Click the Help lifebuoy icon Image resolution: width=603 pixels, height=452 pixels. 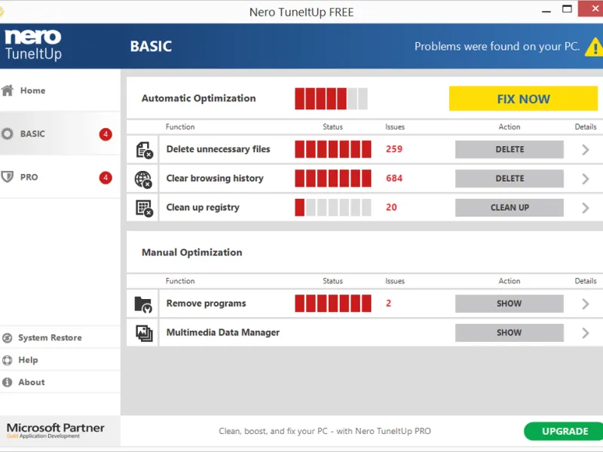point(7,360)
